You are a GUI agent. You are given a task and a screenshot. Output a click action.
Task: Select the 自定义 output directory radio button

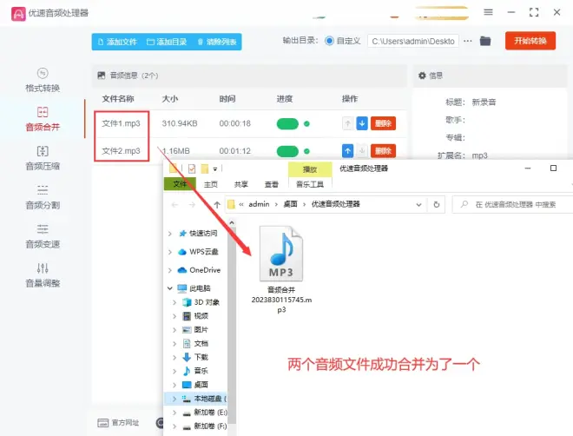tap(329, 41)
